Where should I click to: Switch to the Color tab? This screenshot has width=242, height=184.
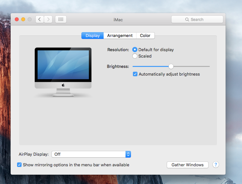pyautogui.click(x=145, y=36)
